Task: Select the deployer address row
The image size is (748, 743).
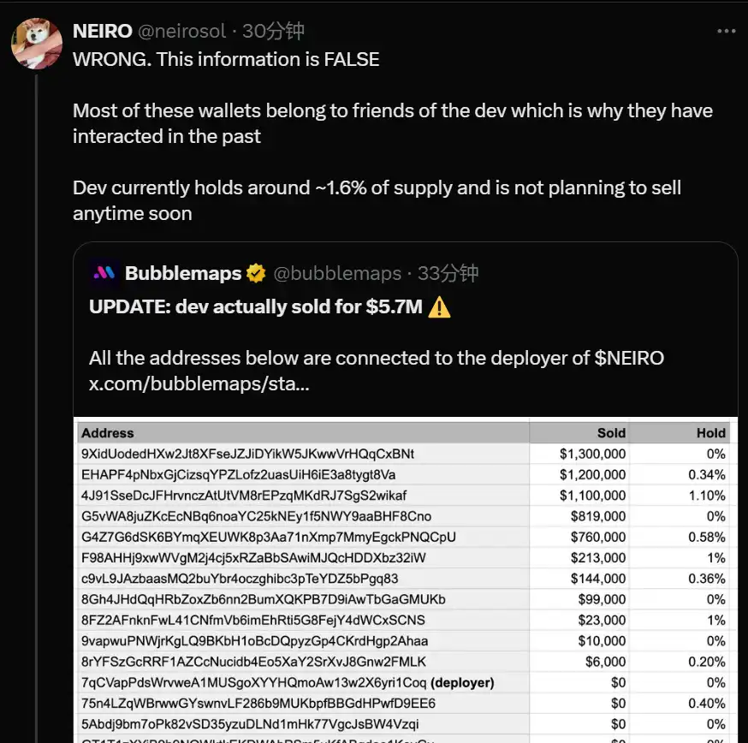Action: [x=288, y=682]
